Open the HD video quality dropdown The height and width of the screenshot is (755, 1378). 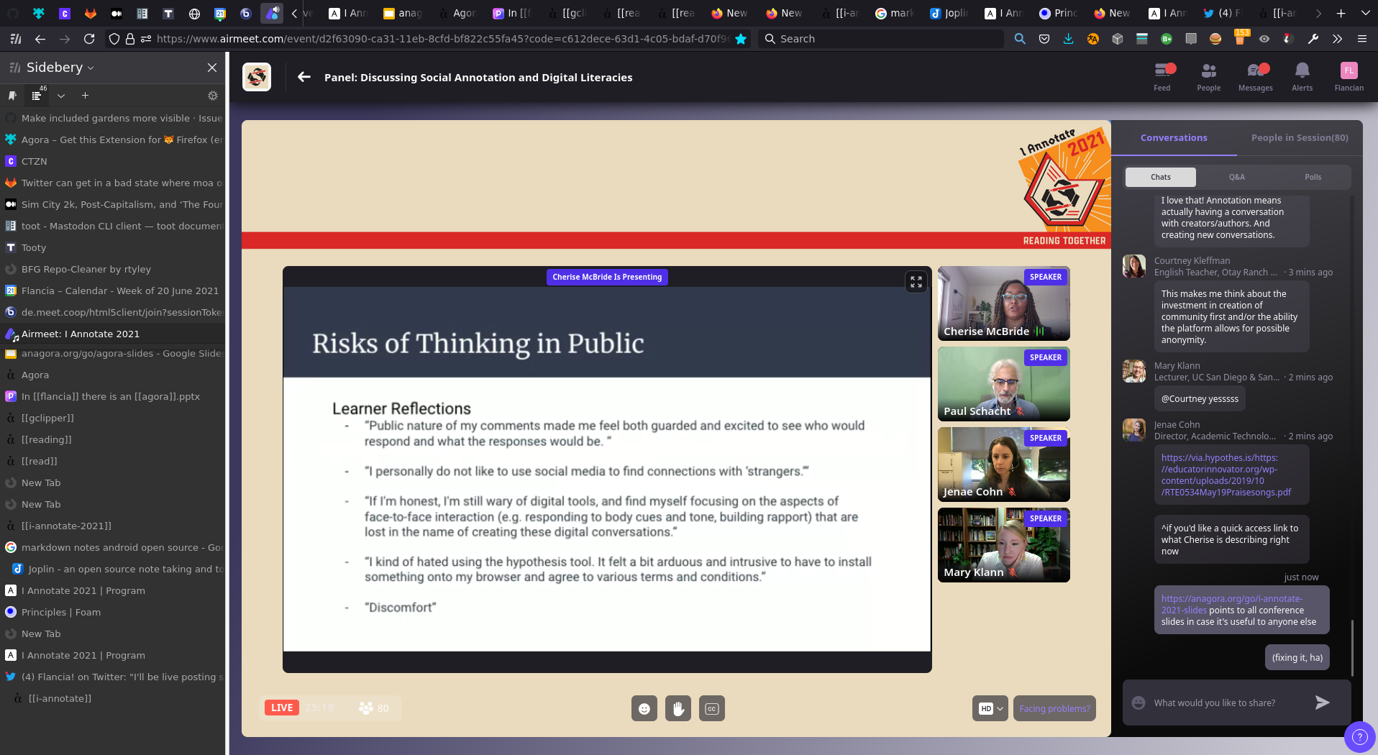point(990,708)
